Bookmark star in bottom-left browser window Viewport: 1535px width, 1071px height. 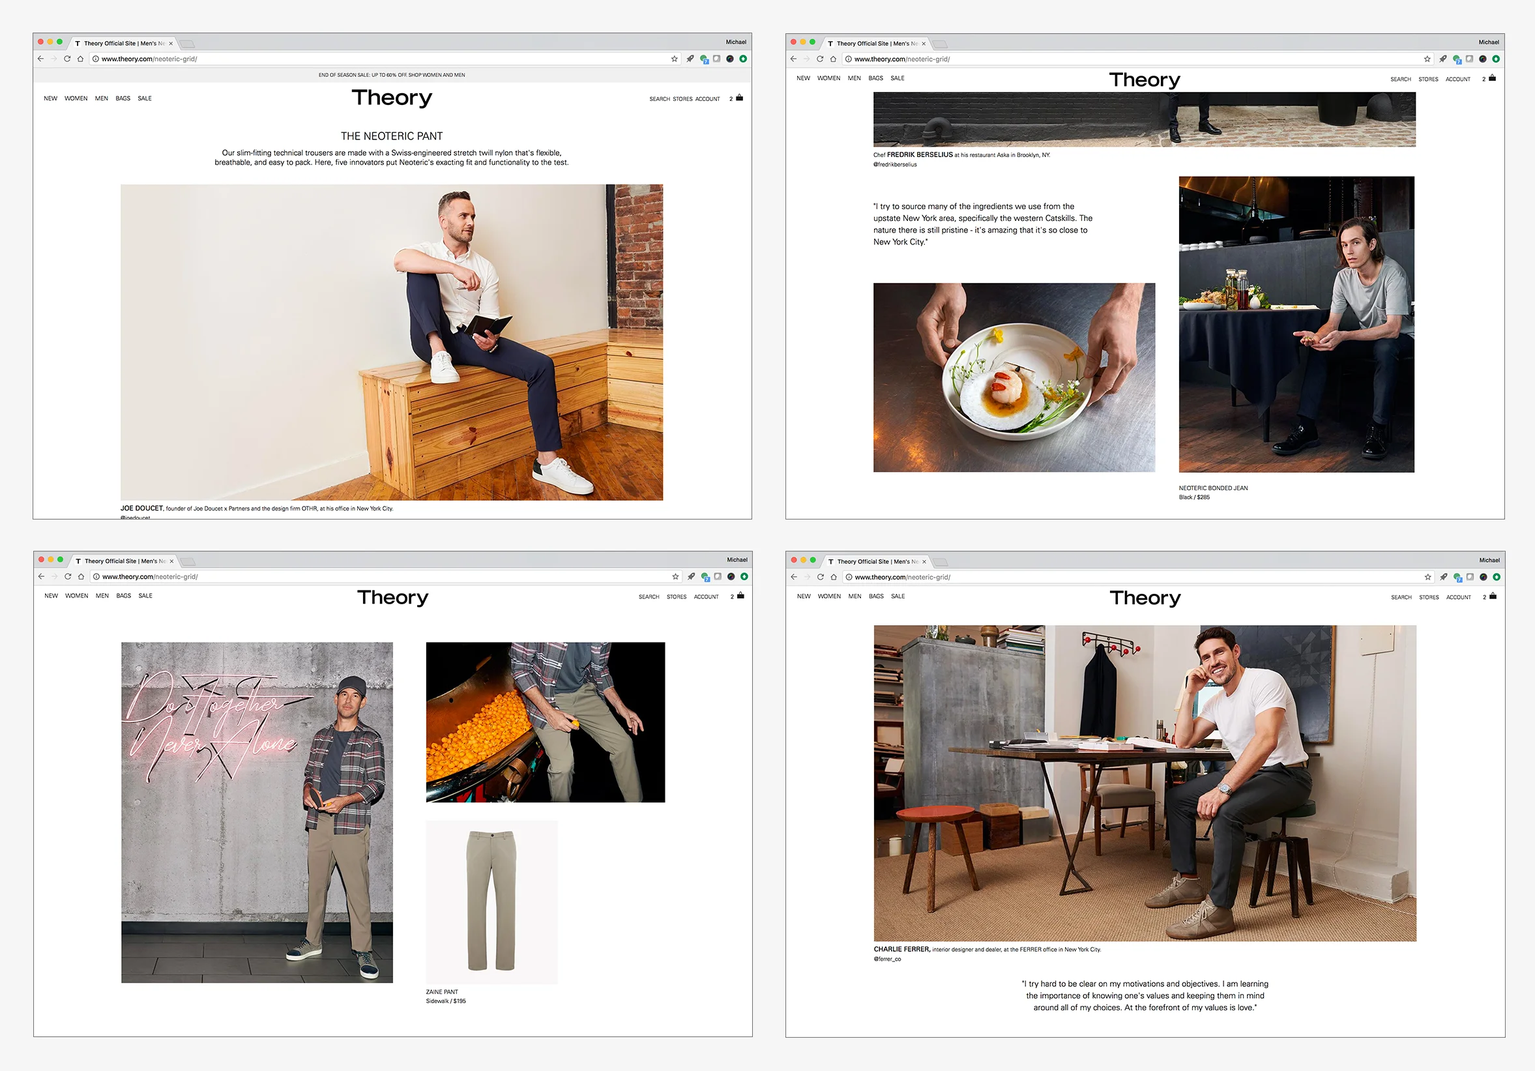pyautogui.click(x=675, y=576)
